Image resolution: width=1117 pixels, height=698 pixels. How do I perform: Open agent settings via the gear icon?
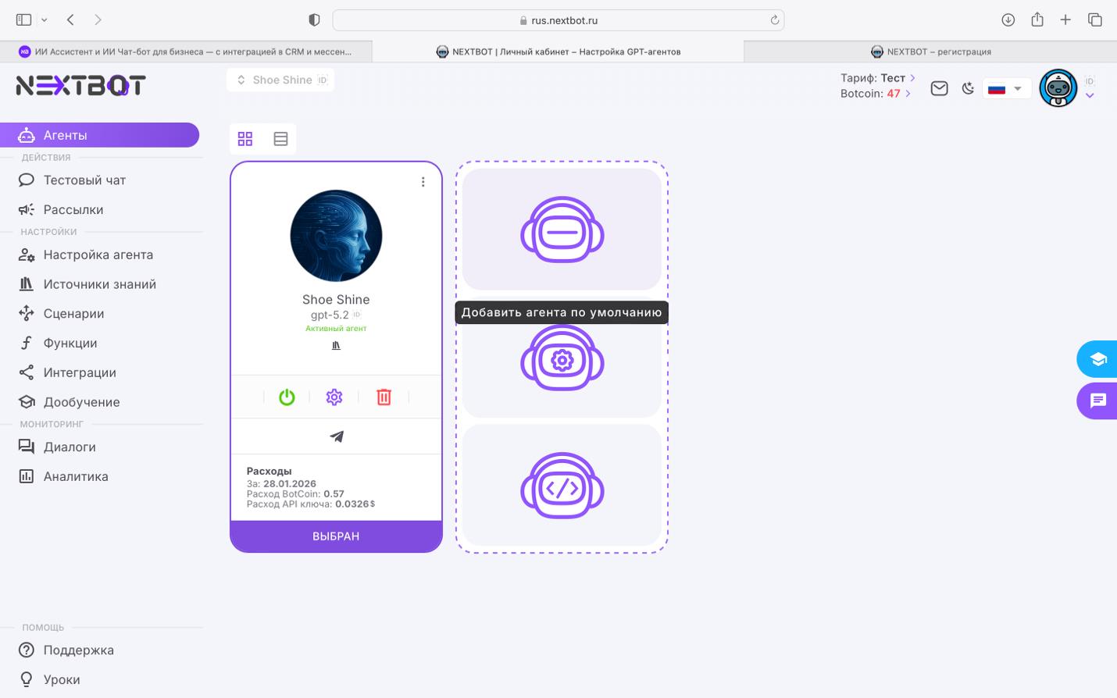click(334, 397)
